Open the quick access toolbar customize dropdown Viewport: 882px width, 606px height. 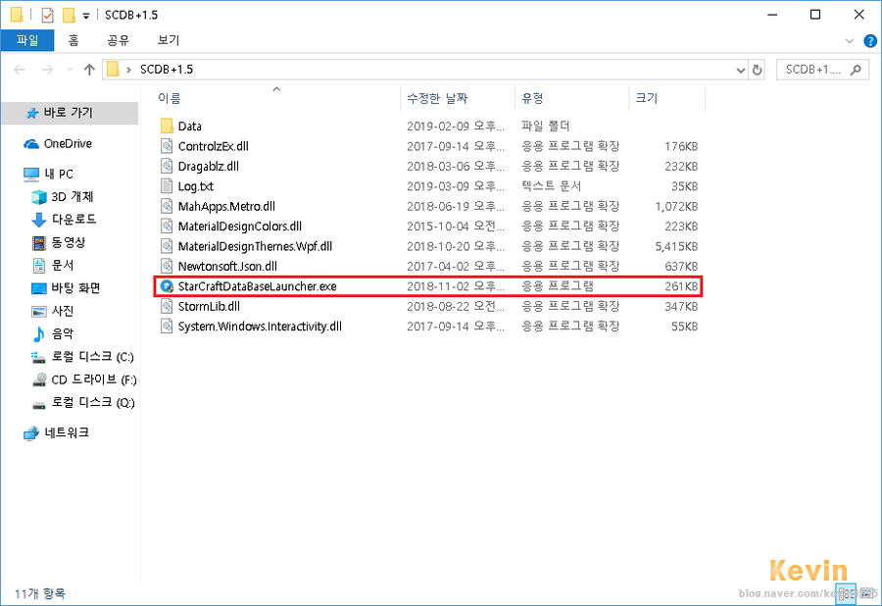84,15
